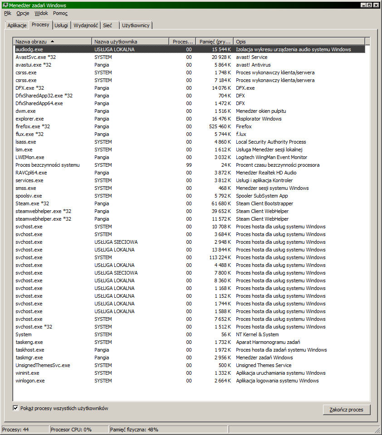The height and width of the screenshot is (435, 382).
Task: Open the Pomoc menu
Action: pos(60,13)
